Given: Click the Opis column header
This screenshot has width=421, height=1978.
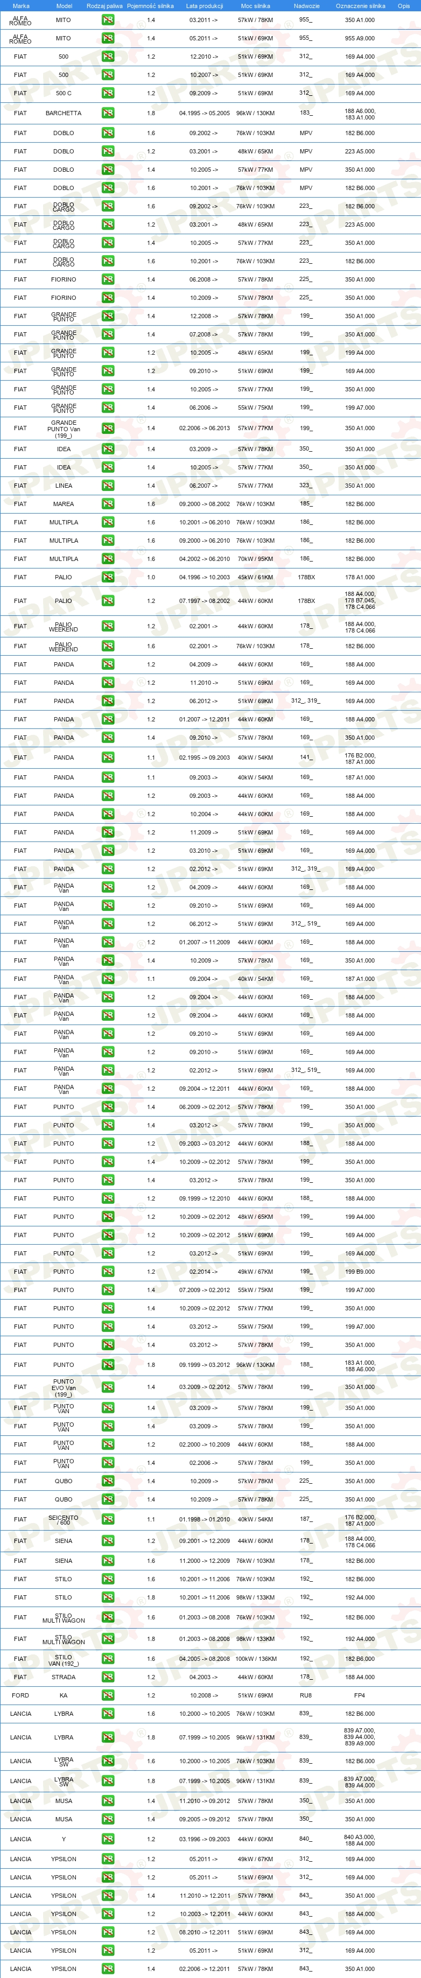Looking at the screenshot, I should coord(403,5).
